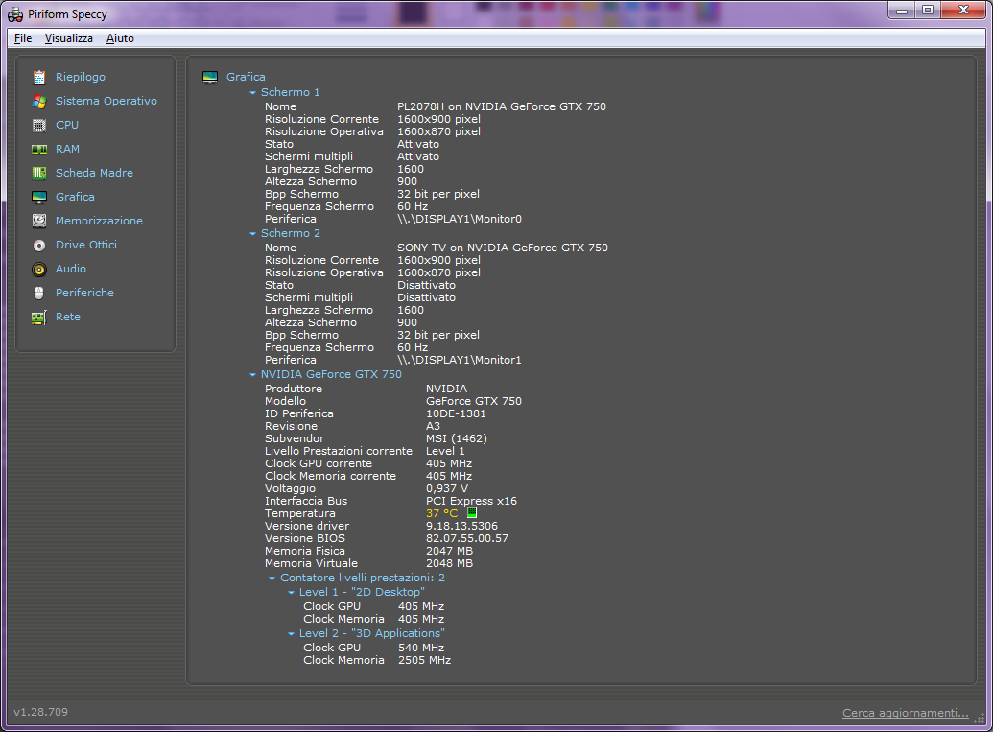993x732 pixels.
Task: Click the Memorizzazione hard disk icon
Action: 39,221
